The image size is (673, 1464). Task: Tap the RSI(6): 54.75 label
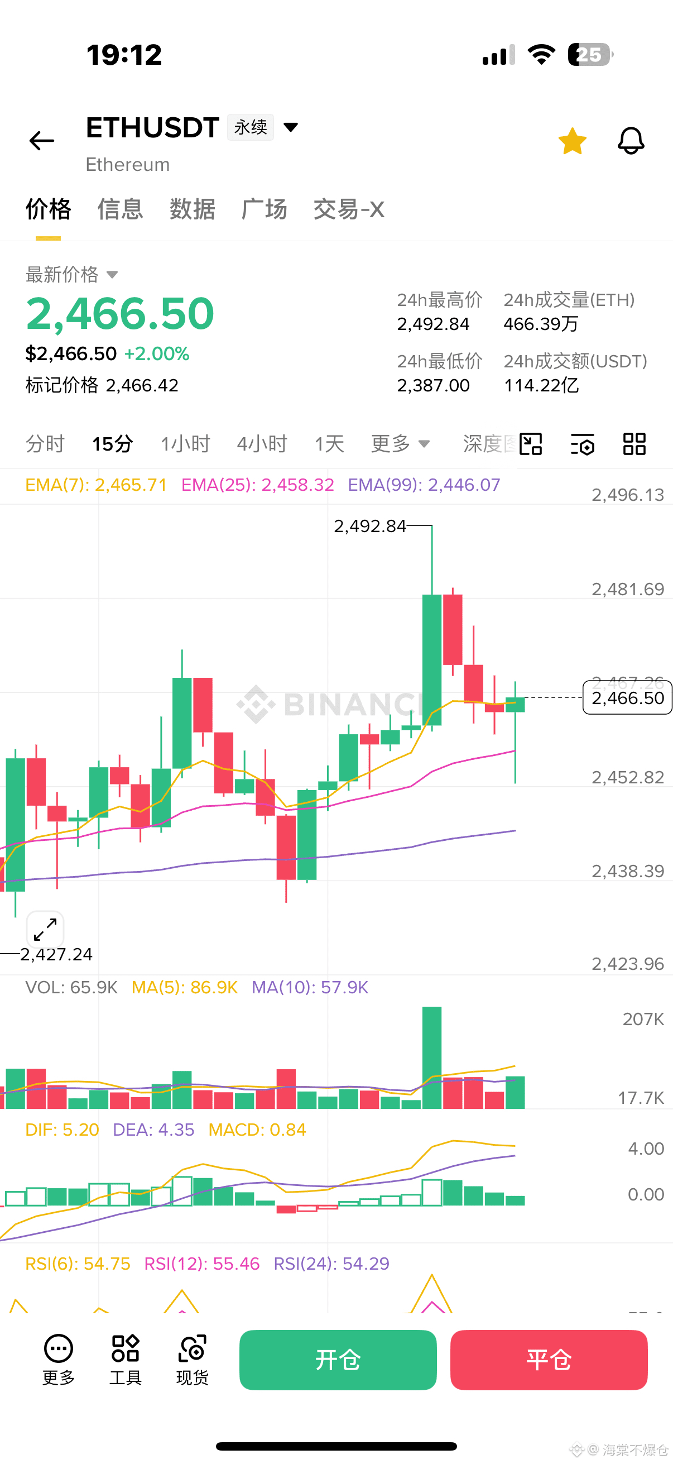pos(78,1264)
